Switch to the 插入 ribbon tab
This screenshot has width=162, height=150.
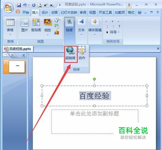pyautogui.click(x=35, y=13)
